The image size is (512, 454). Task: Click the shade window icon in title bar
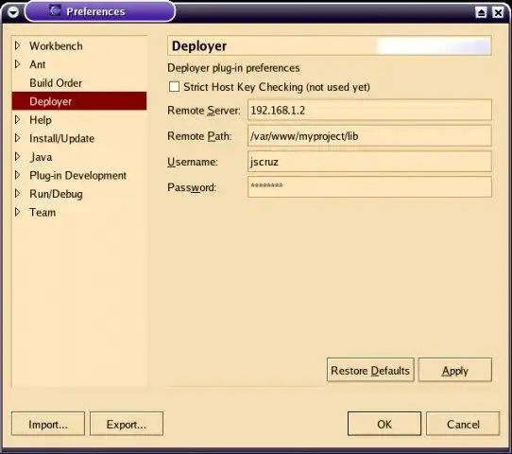tap(481, 12)
